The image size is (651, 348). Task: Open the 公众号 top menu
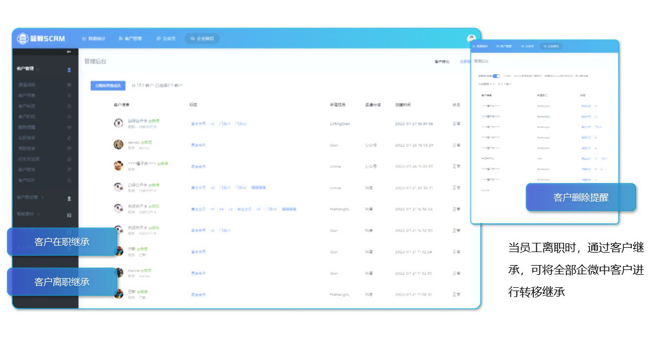tap(166, 38)
